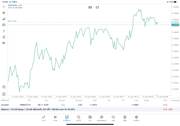Tap the bar chart indicator icon in sidebar
Image resolution: width=180 pixels, height=126 pixels.
pyautogui.click(x=4, y=19)
